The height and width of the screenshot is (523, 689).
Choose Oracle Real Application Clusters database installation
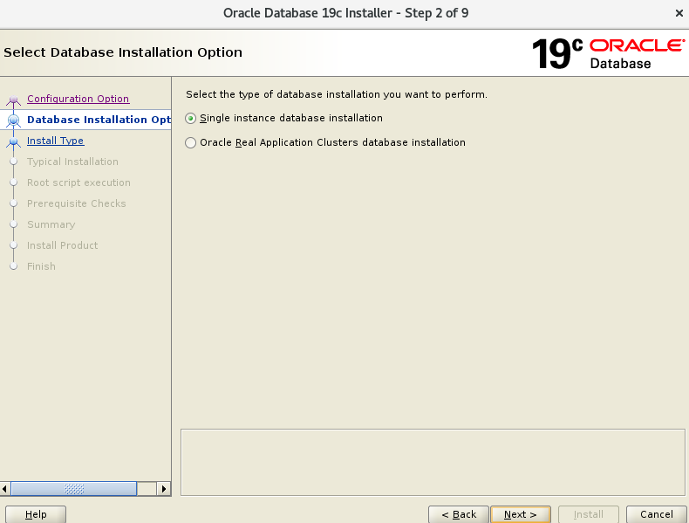tap(190, 142)
